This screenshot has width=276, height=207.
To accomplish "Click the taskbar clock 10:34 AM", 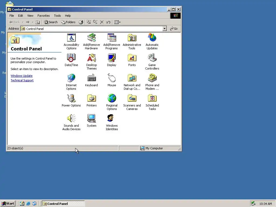I will (265, 204).
